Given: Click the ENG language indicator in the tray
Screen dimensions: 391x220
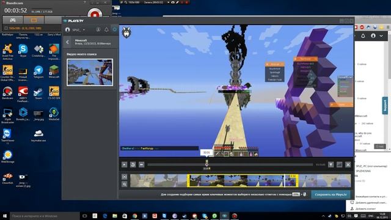Looking at the screenshot, I should point(371,216).
